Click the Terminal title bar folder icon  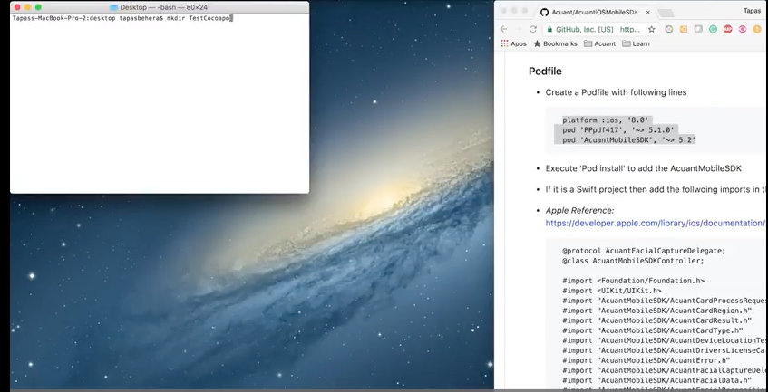pyautogui.click(x=113, y=7)
